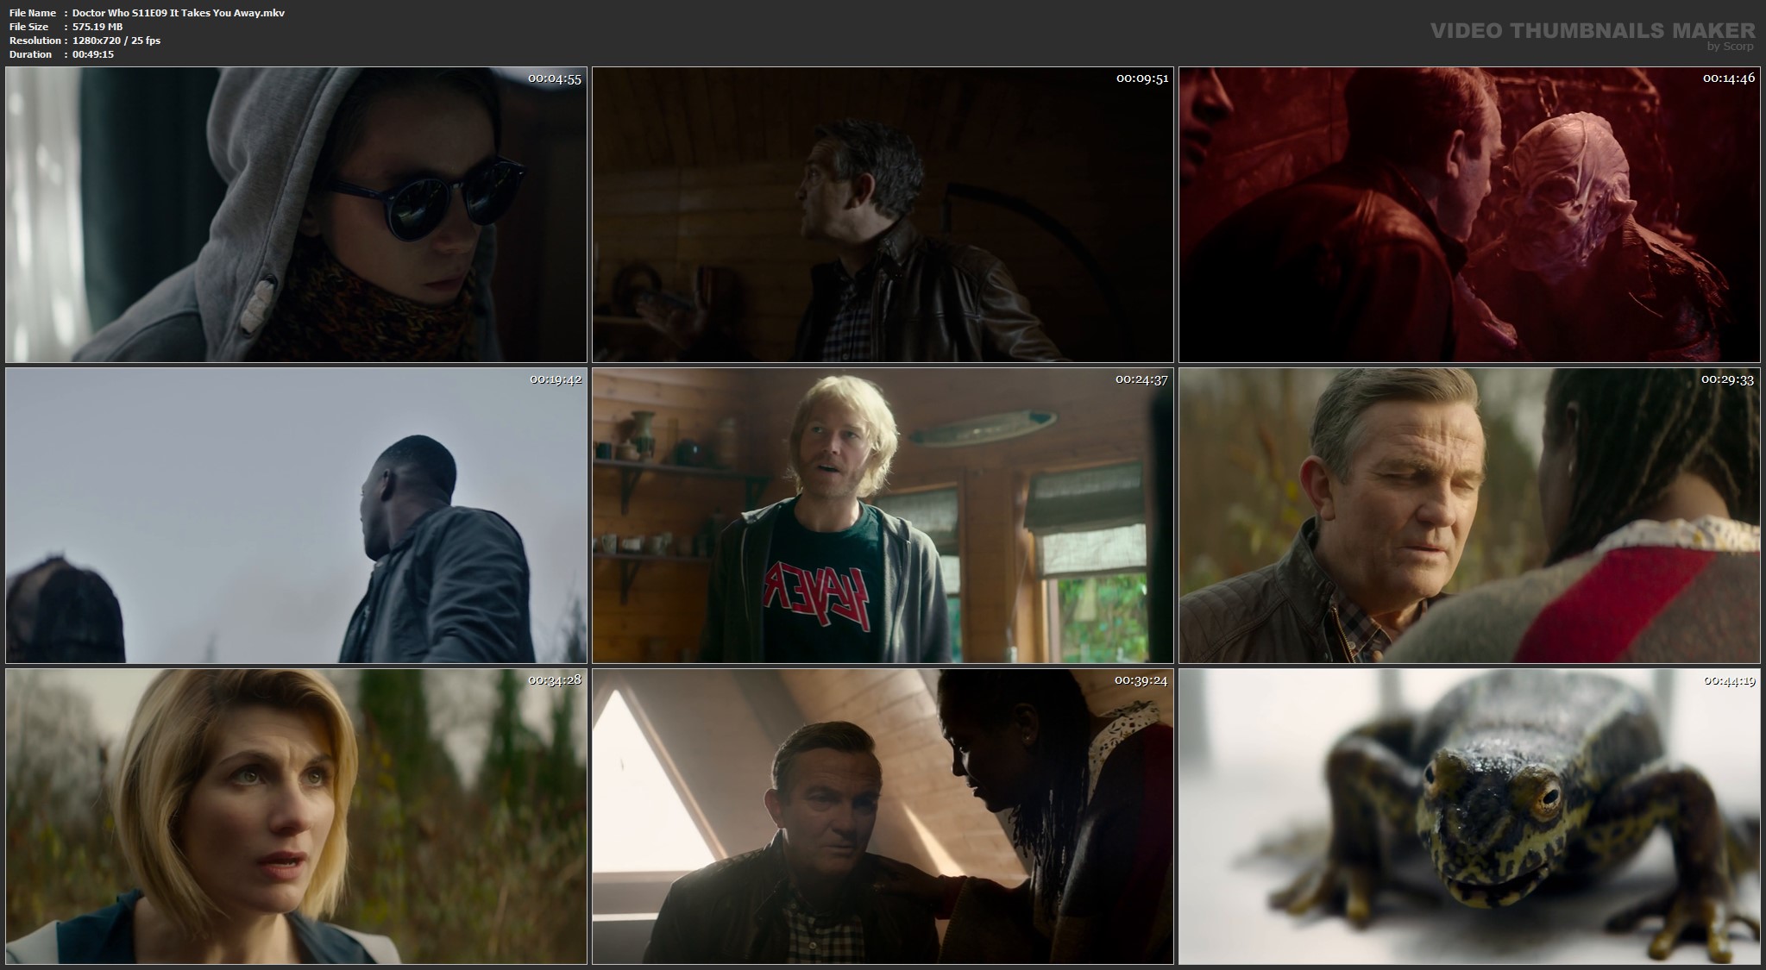1766x970 pixels.
Task: Click the 00:34:28 timestamp label
Action: click(555, 680)
